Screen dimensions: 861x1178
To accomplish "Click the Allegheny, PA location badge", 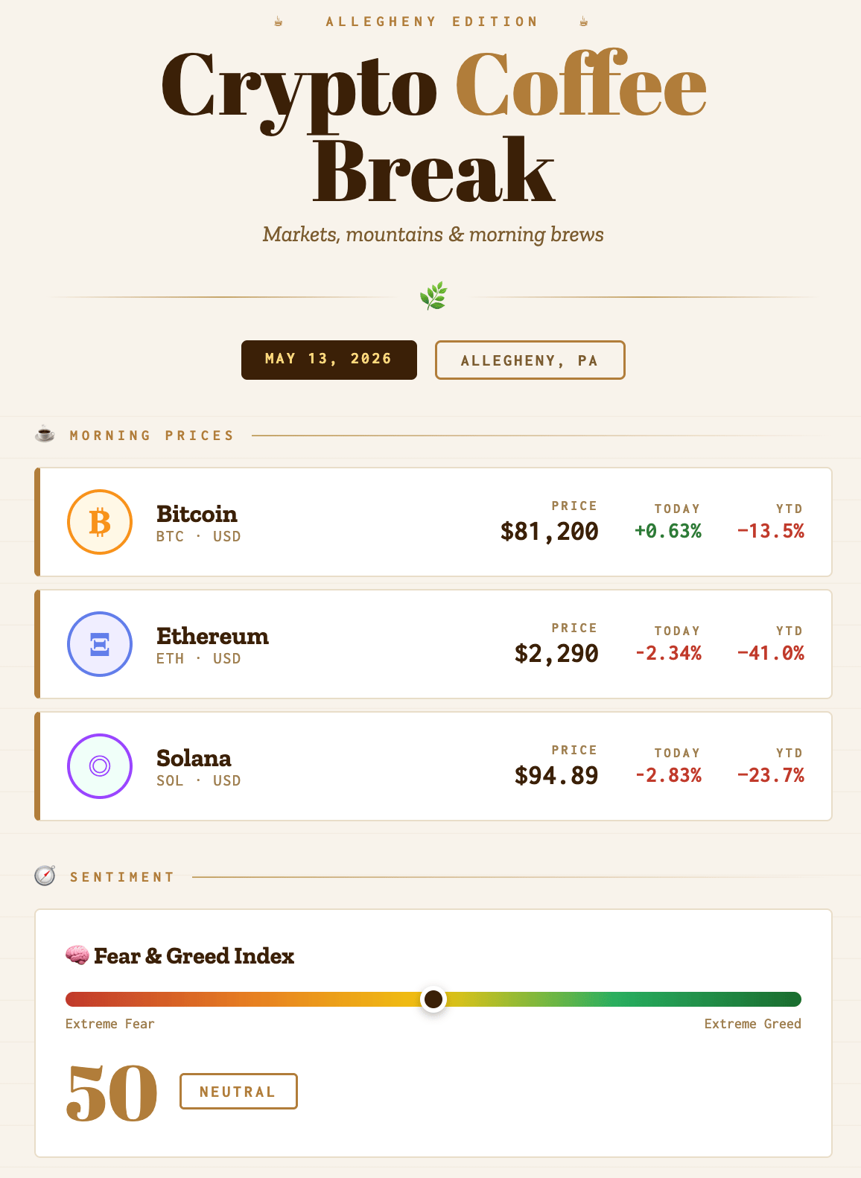I will [x=530, y=360].
